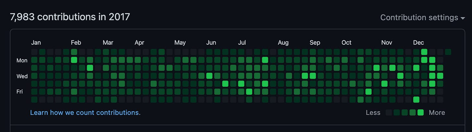The height and width of the screenshot is (132, 472).
Task: Click the '7,983 contributions in 2017' heading
Action: tap(70, 17)
